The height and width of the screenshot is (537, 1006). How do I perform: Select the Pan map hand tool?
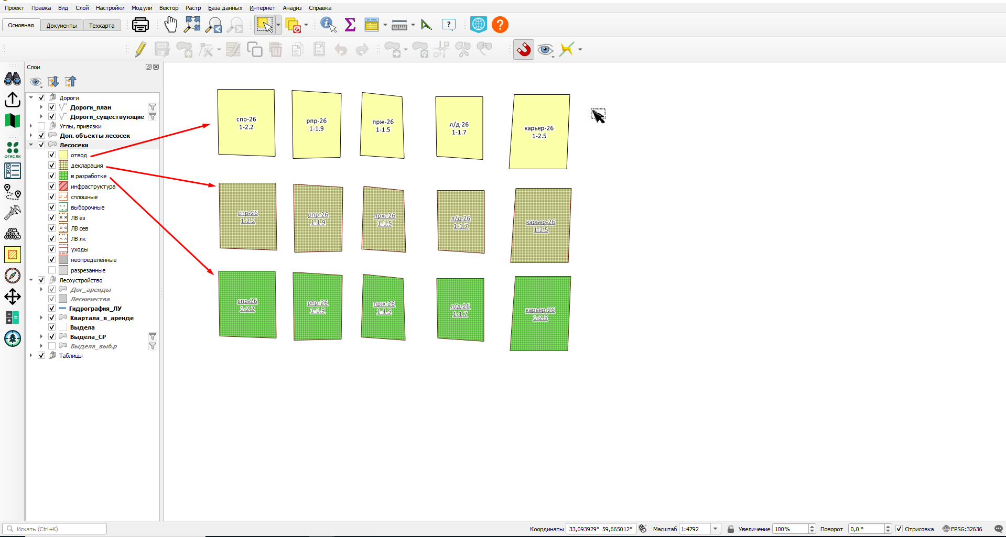[170, 25]
